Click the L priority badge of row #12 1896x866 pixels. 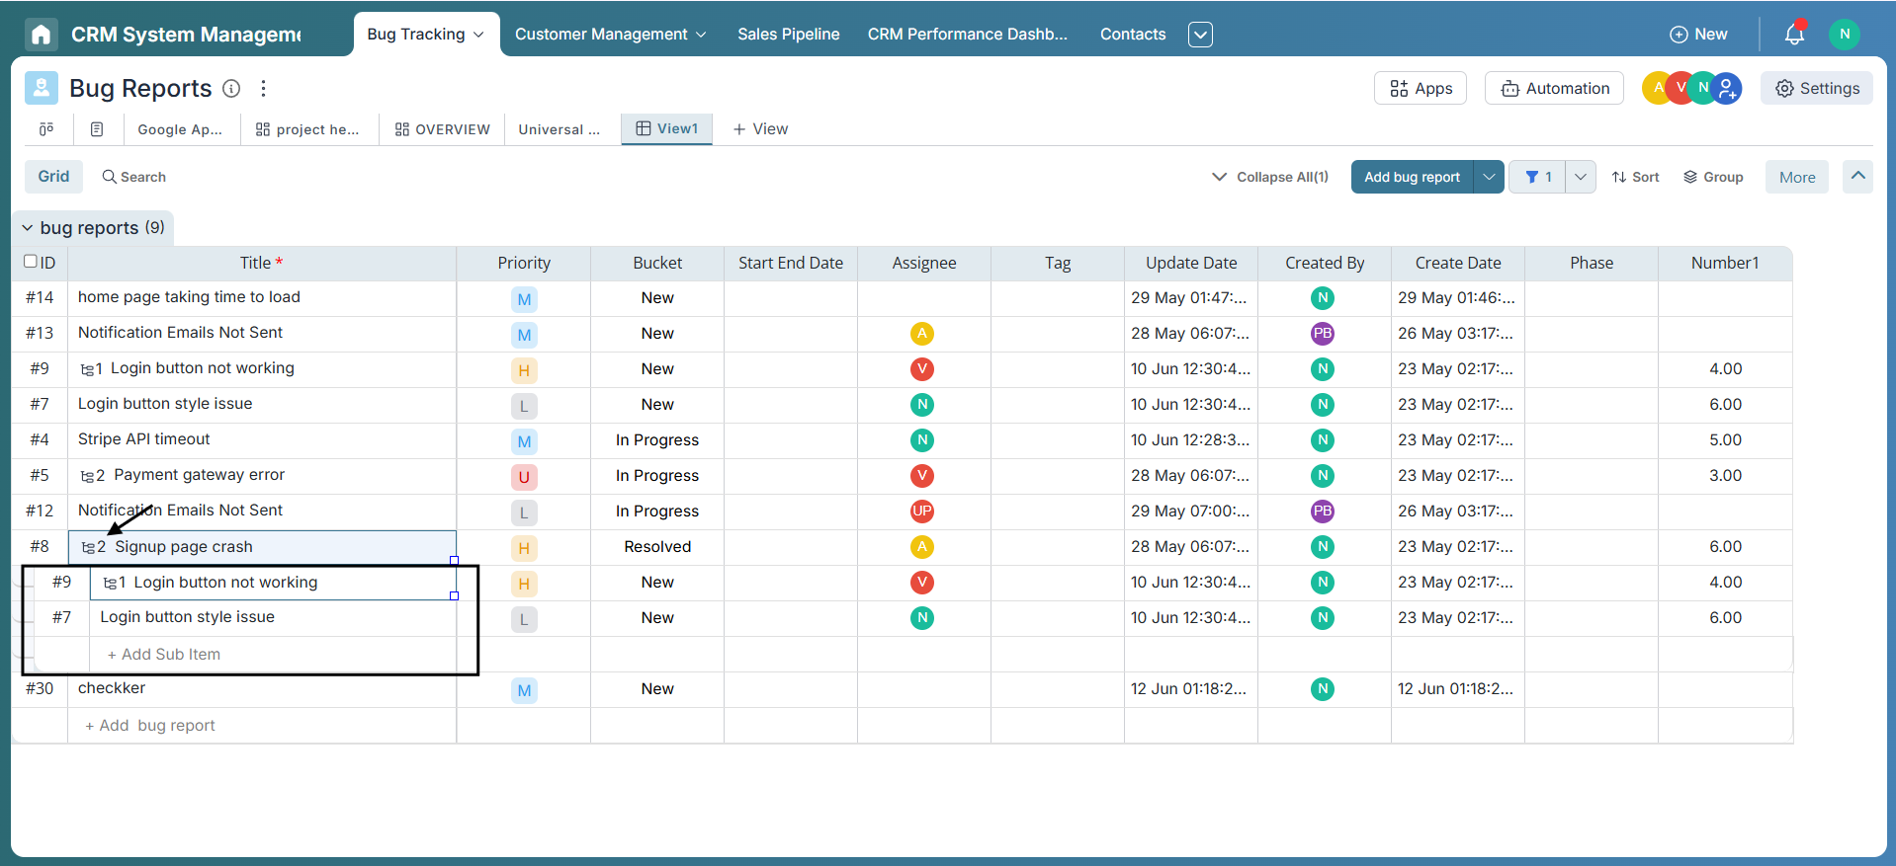coord(524,512)
